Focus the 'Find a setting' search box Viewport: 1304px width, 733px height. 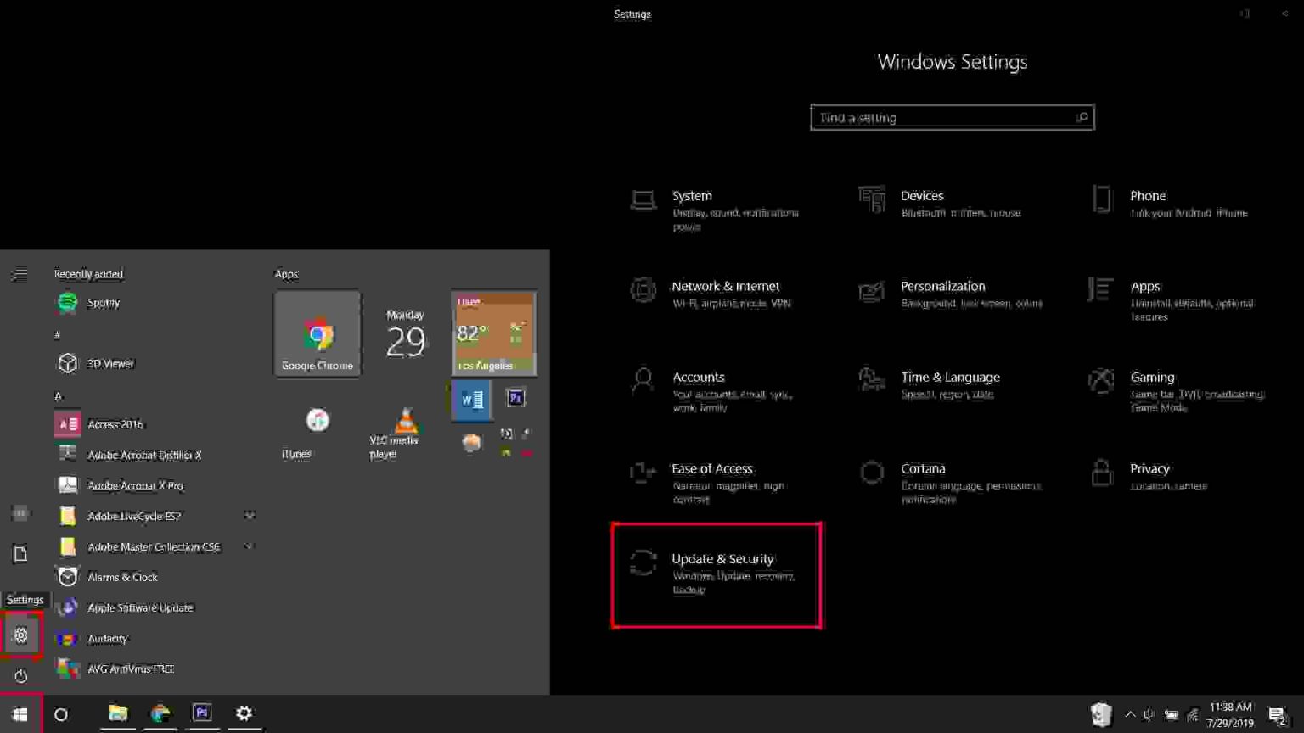pyautogui.click(x=953, y=117)
